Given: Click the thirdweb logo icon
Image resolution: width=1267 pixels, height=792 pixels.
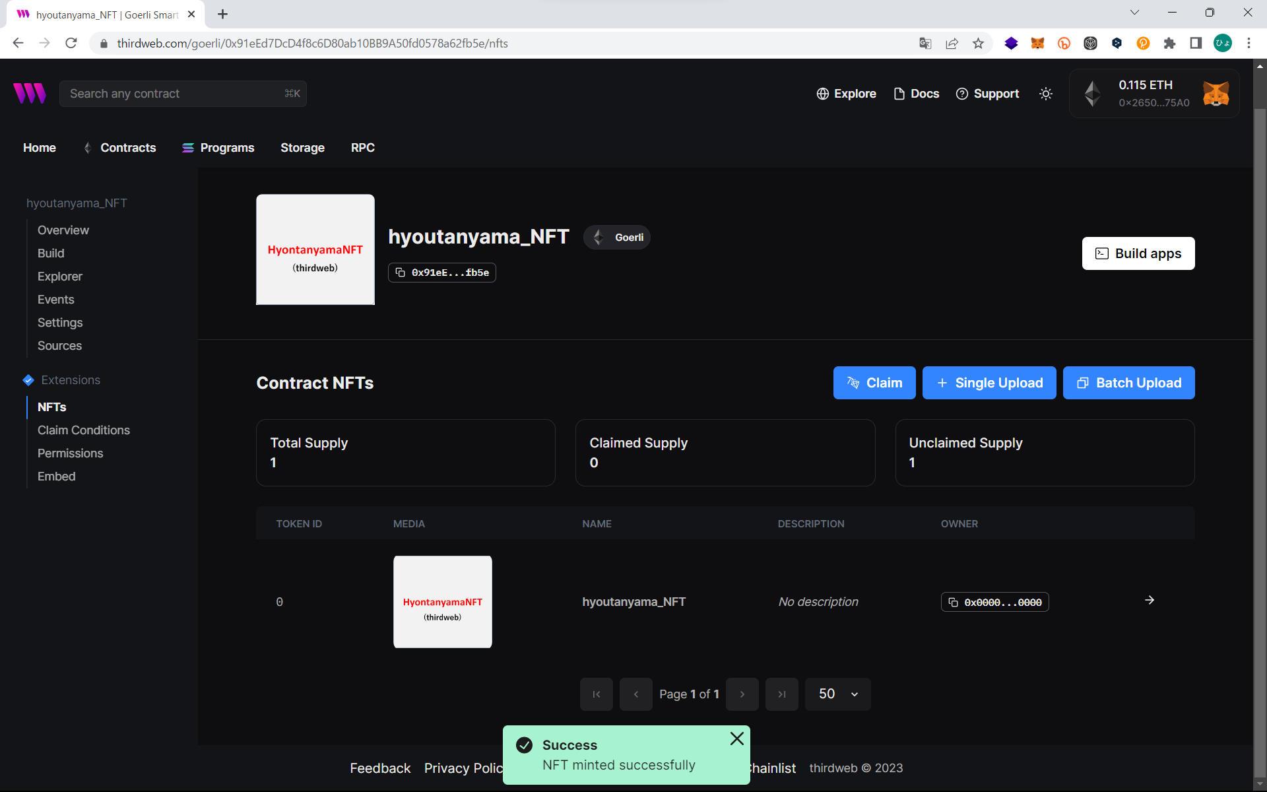Looking at the screenshot, I should [30, 94].
